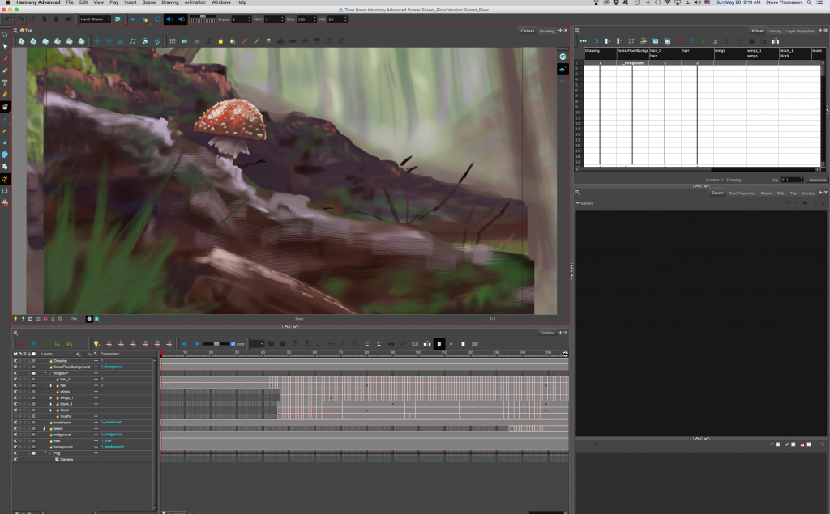Collapse the roughs-P layer group
The width and height of the screenshot is (830, 514).
45,372
